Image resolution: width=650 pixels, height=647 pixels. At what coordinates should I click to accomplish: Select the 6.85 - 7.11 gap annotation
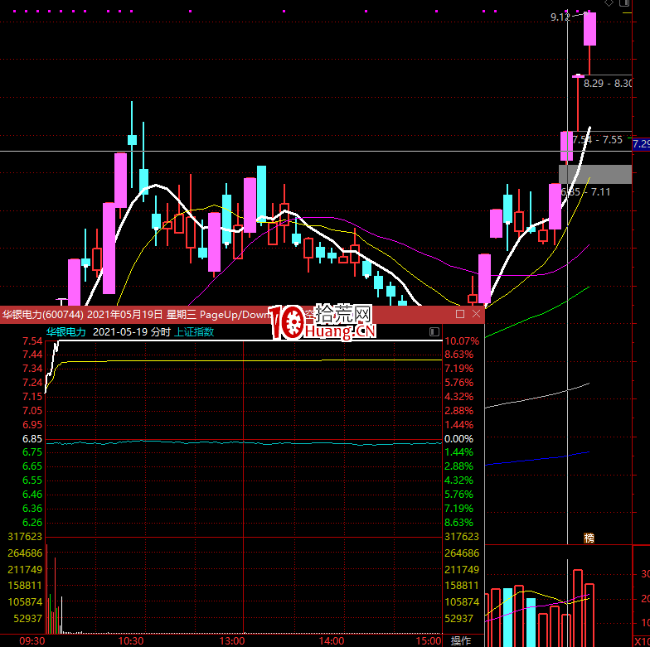(x=585, y=192)
